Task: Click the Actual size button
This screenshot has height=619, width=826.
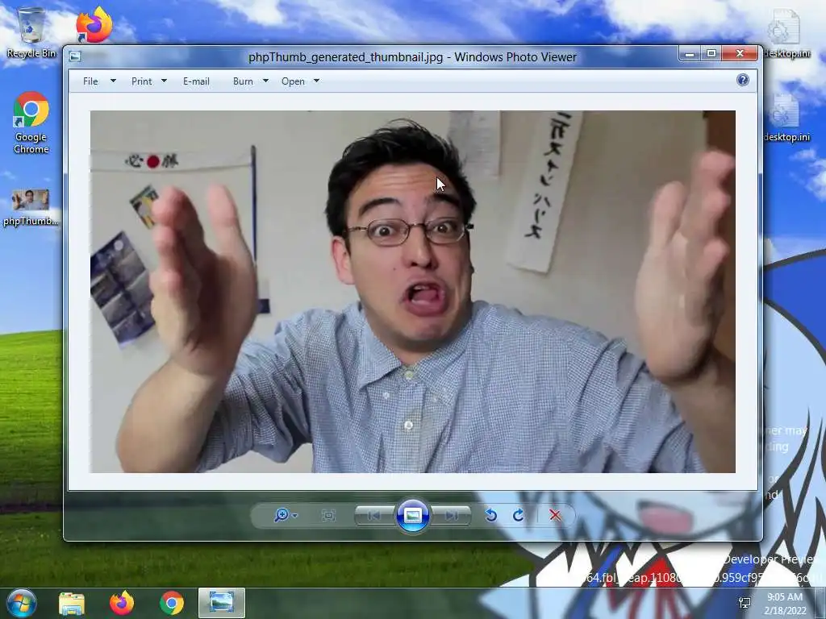Action: coord(328,515)
